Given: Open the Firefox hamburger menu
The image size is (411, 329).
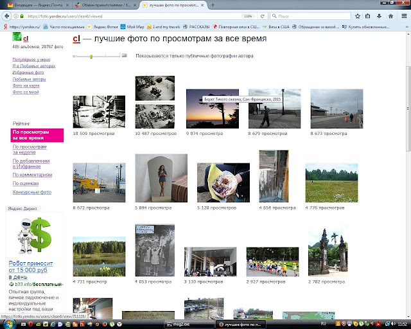Looking at the screenshot, I should click(x=404, y=16).
